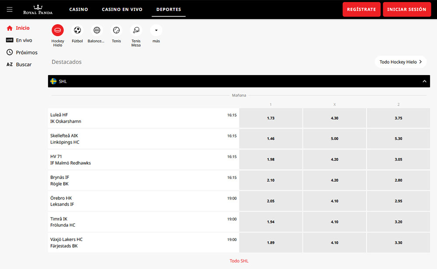Collapse the SHL league section
The width and height of the screenshot is (437, 269).
click(x=423, y=81)
